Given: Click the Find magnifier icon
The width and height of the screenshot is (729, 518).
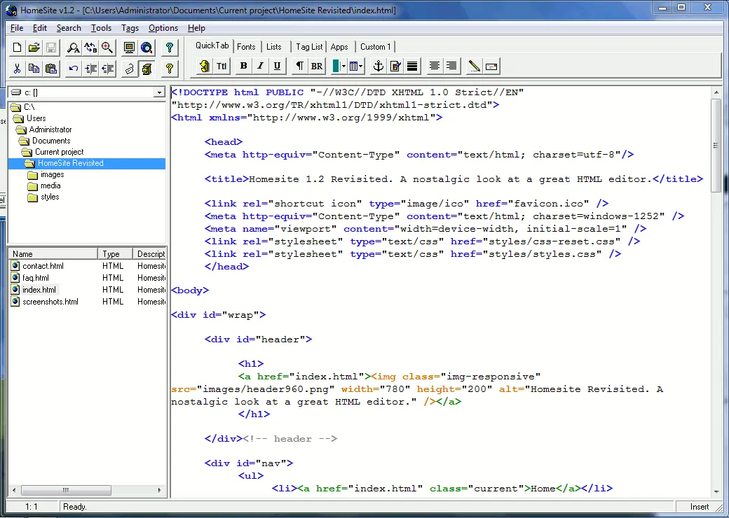Looking at the screenshot, I should tap(73, 47).
